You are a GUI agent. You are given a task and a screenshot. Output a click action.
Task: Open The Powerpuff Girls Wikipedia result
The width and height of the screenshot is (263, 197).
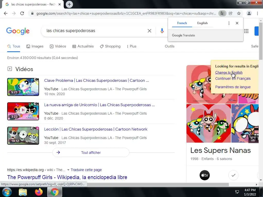tap(67, 177)
